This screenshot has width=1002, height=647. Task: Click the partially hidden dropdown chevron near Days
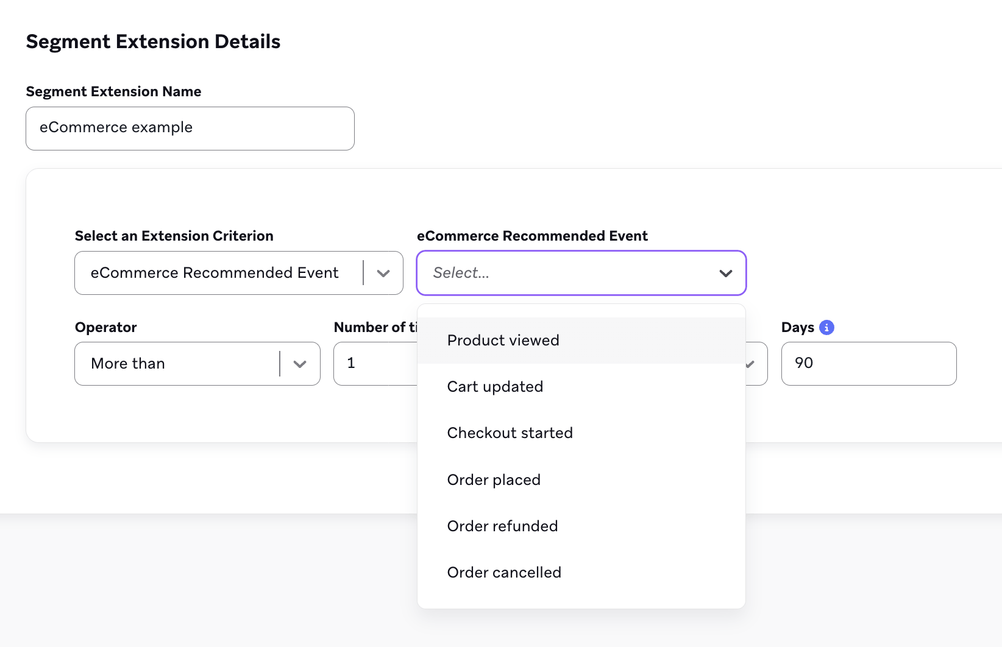click(751, 364)
